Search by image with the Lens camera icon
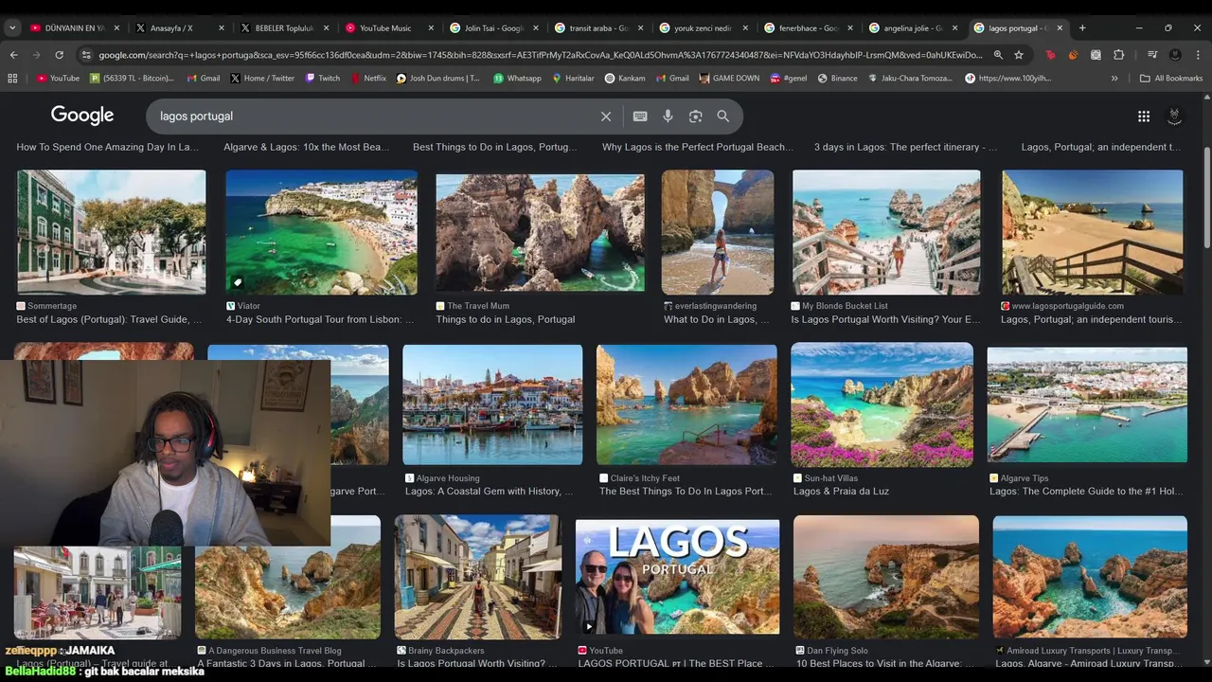Viewport: 1212px width, 682px height. (696, 117)
